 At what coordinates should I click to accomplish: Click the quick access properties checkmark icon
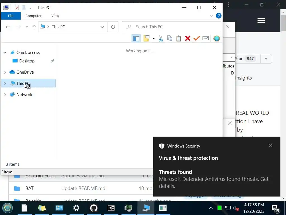tap(17, 8)
